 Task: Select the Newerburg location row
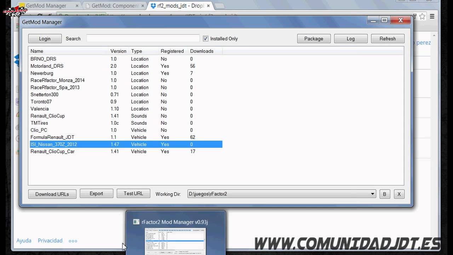click(x=126, y=73)
